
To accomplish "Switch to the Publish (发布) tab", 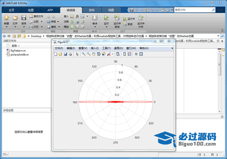I will pyautogui.click(x=92, y=10).
